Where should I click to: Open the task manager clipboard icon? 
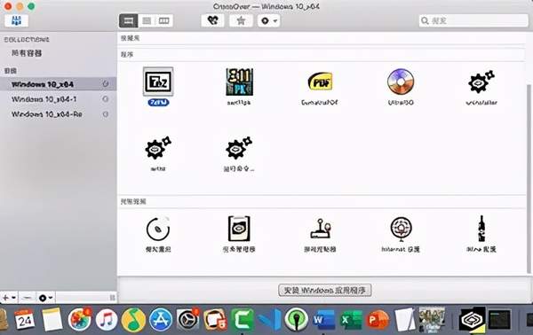pyautogui.click(x=239, y=229)
